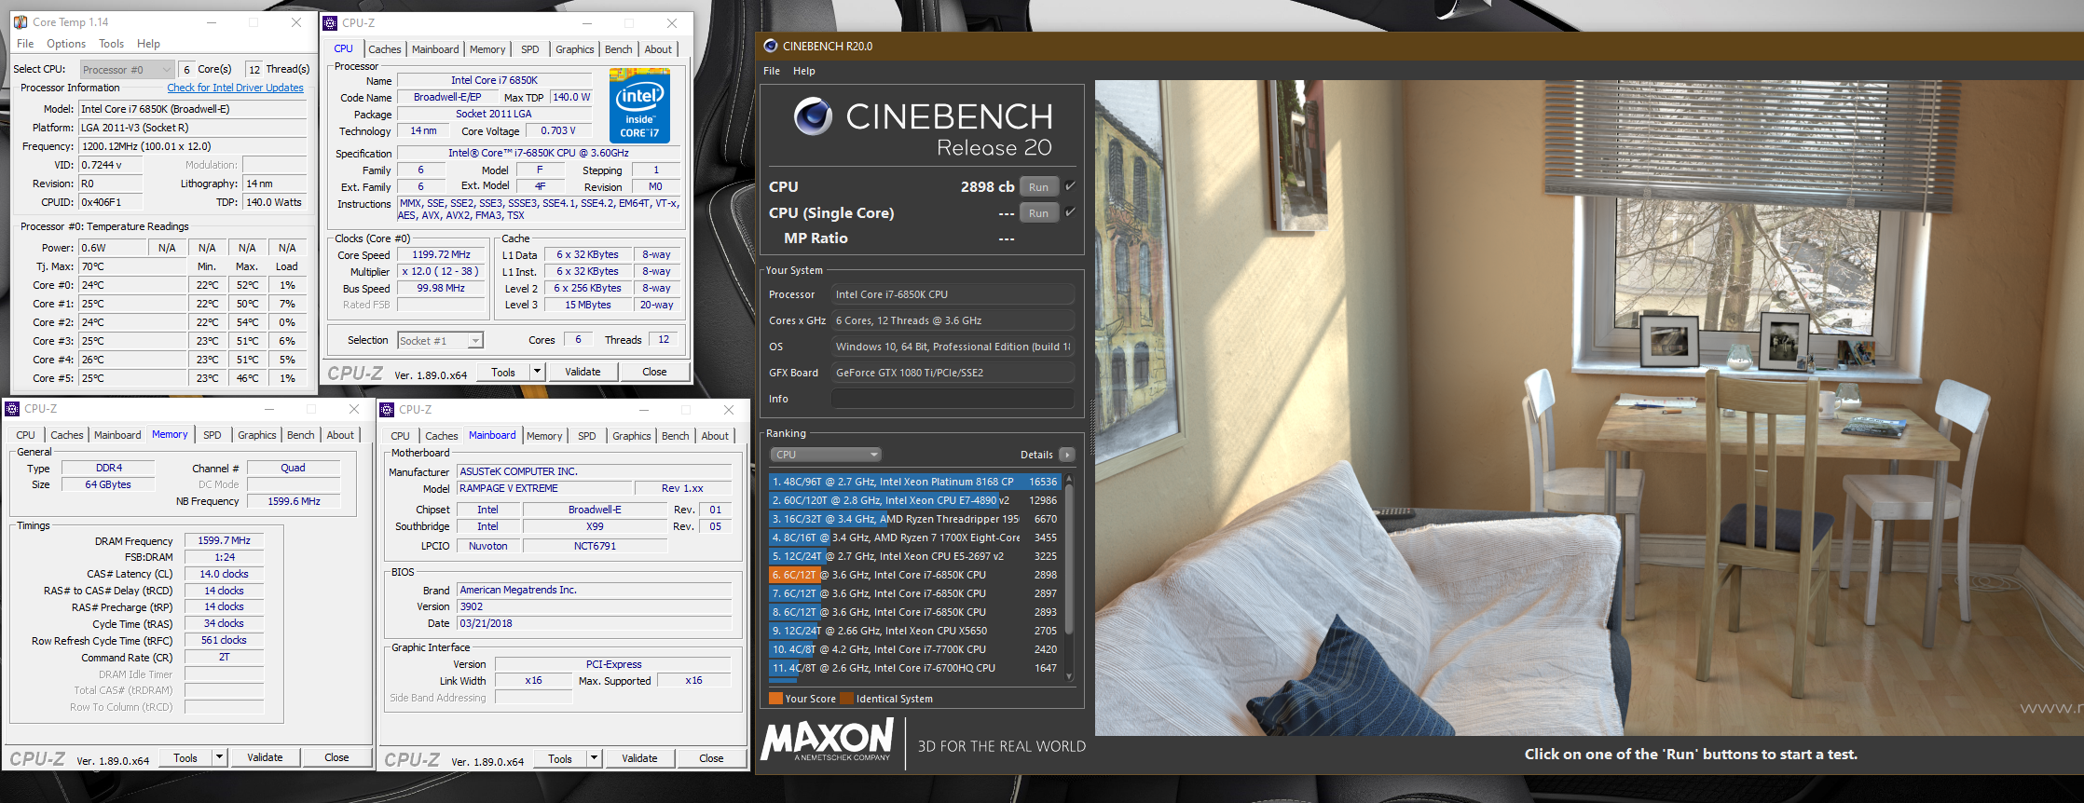Image resolution: width=2084 pixels, height=803 pixels.
Task: Click the Details arrow icon in Ranking
Action: [x=1067, y=455]
